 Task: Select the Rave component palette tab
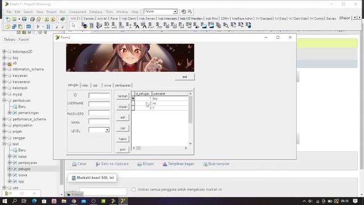(x=114, y=18)
